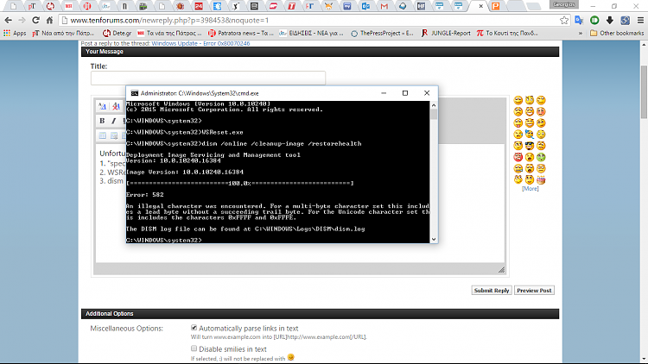
Task: Click 'Error: 582' in the command prompt
Action: pos(144,194)
